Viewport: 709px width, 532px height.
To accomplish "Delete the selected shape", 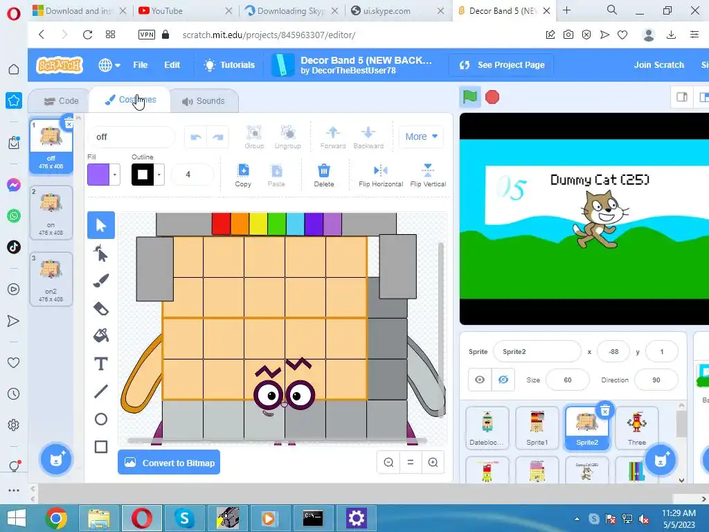I will point(324,175).
